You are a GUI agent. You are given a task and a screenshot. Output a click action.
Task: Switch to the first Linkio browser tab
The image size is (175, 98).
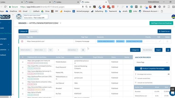pos(11,2)
